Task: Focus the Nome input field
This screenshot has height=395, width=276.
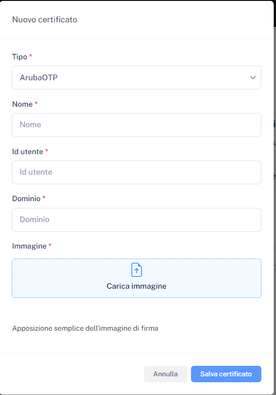Action: [x=136, y=125]
